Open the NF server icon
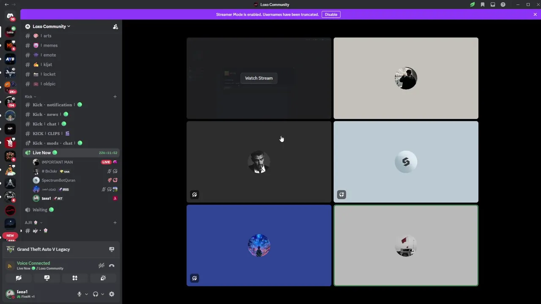The width and height of the screenshot is (541, 304). [x=10, y=128]
